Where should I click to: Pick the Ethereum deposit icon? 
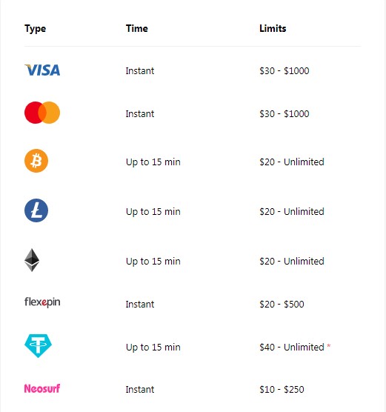(32, 260)
